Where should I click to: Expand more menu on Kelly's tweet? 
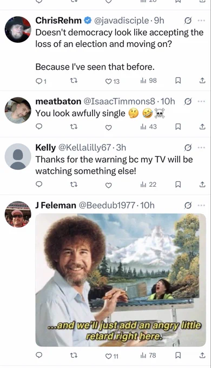pyautogui.click(x=201, y=148)
